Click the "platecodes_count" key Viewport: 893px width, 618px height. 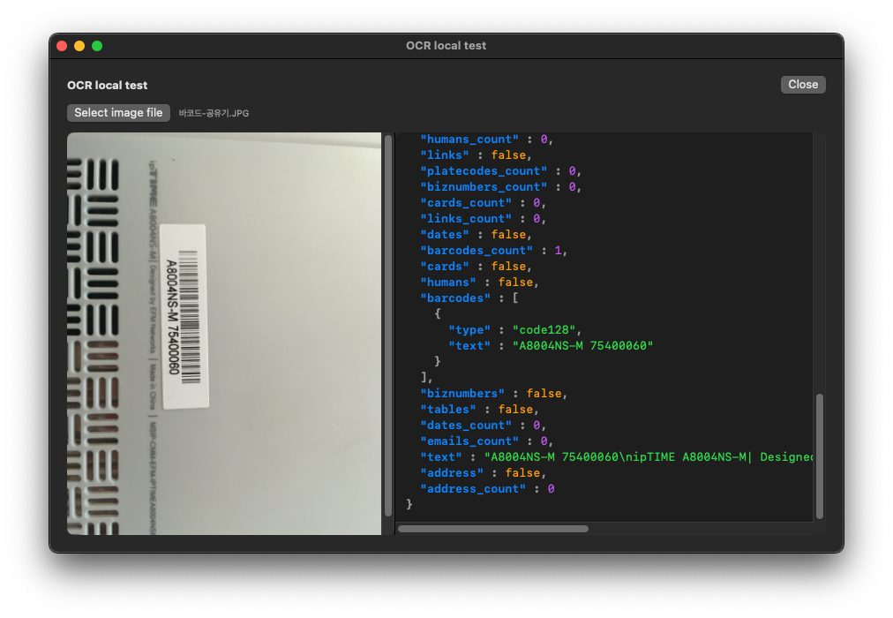(x=484, y=171)
